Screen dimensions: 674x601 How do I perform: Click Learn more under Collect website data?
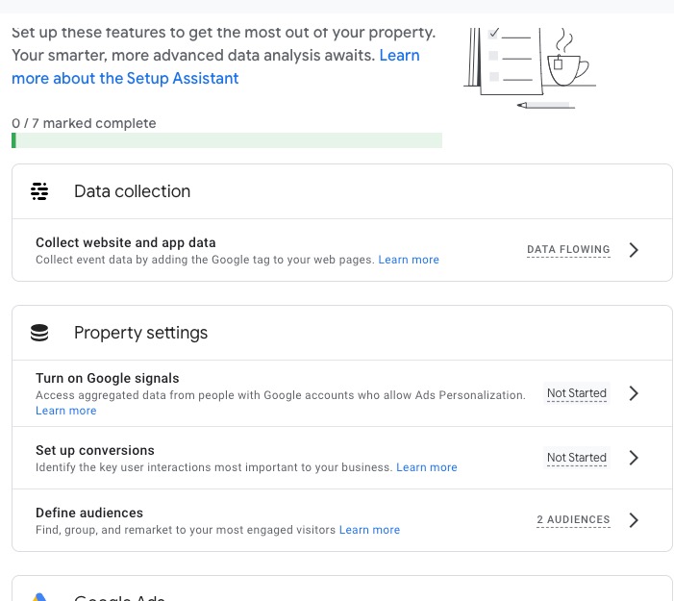click(409, 260)
